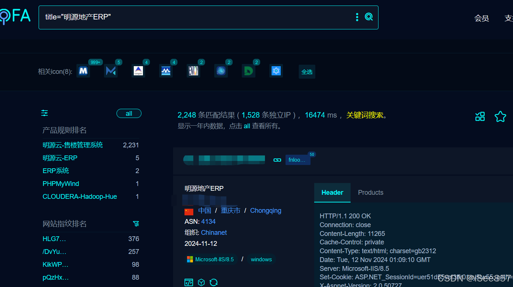Image resolution: width=513 pixels, height=287 pixels.
Task: Filter by ERP系统 product rule
Action: [56, 171]
